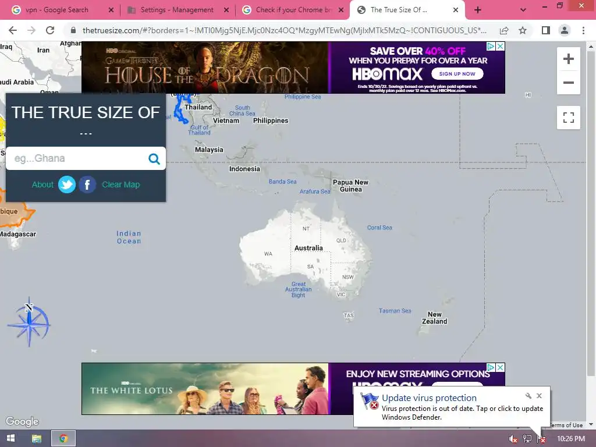Click Clear Map link
Image resolution: width=596 pixels, height=447 pixels.
tap(121, 185)
